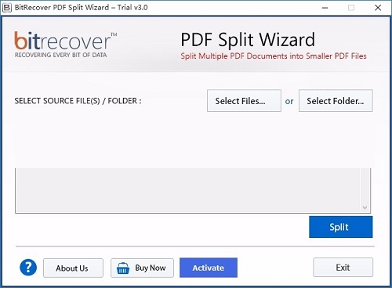Start splitting with the Split button
This screenshot has height=288, width=392.
341,227
